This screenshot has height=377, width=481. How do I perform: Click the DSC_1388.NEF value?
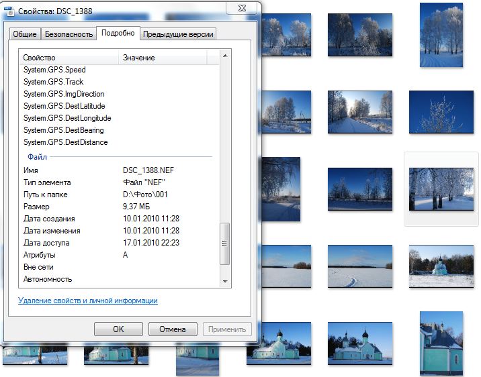[148, 170]
